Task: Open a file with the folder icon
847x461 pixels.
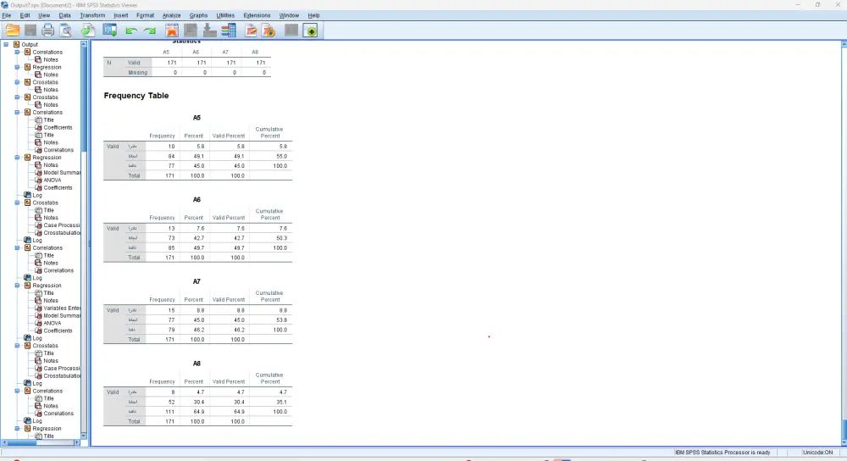Action: pos(13,31)
